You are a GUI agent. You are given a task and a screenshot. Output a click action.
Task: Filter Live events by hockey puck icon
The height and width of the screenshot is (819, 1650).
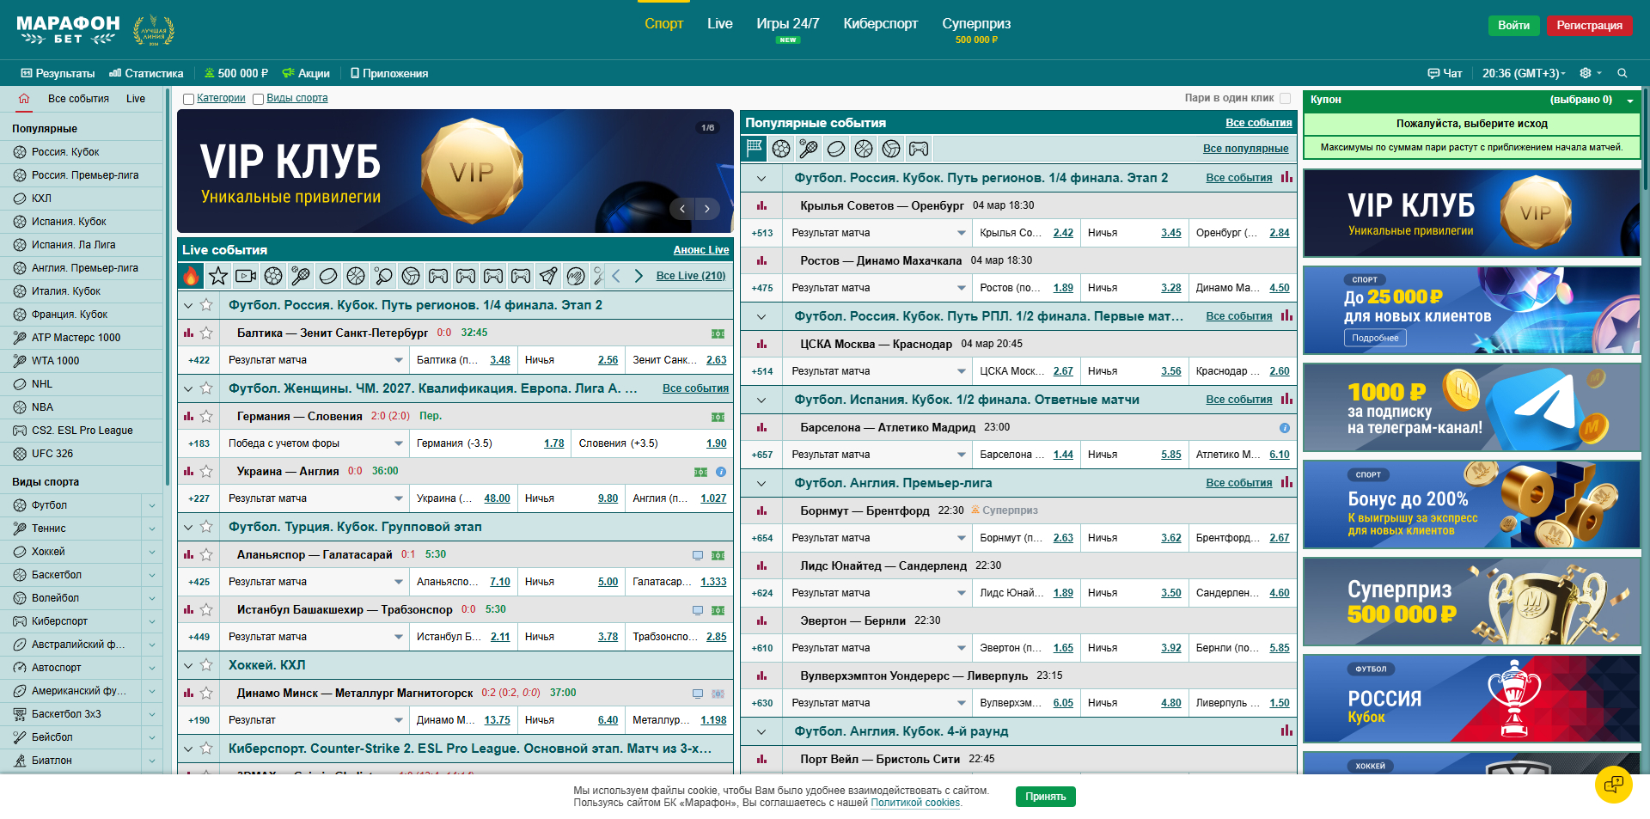tap(328, 276)
